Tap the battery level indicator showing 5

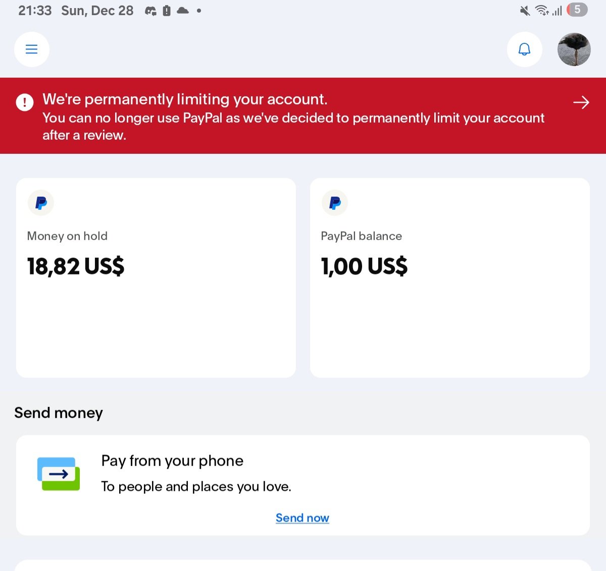[x=577, y=10]
